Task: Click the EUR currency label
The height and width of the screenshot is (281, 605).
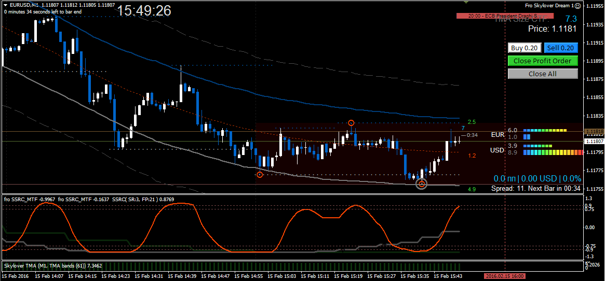Action: click(498, 134)
